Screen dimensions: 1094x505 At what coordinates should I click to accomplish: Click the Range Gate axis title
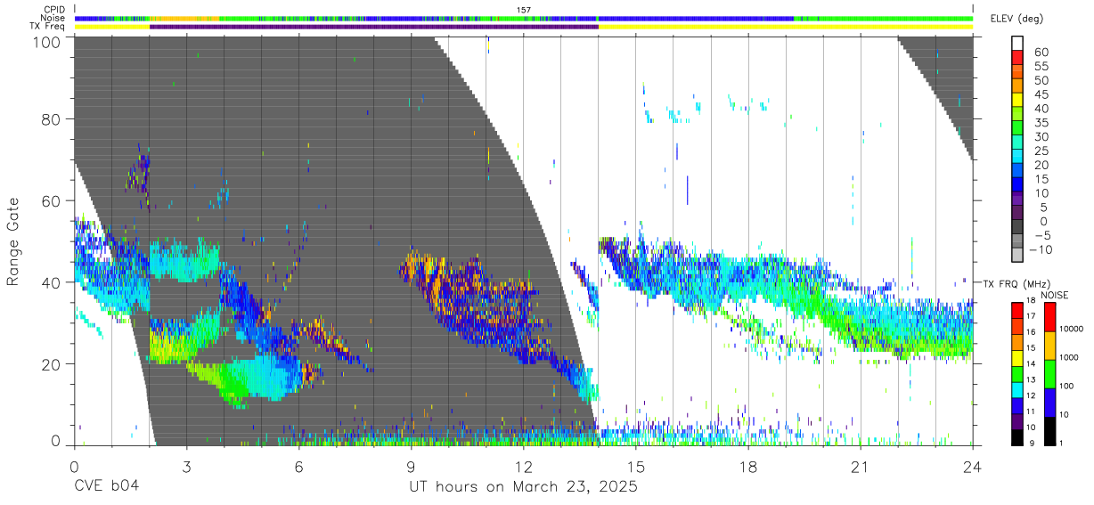tap(13, 240)
